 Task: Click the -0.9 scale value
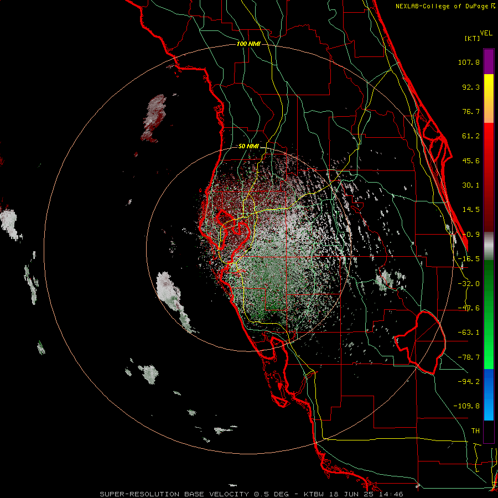(x=471, y=235)
